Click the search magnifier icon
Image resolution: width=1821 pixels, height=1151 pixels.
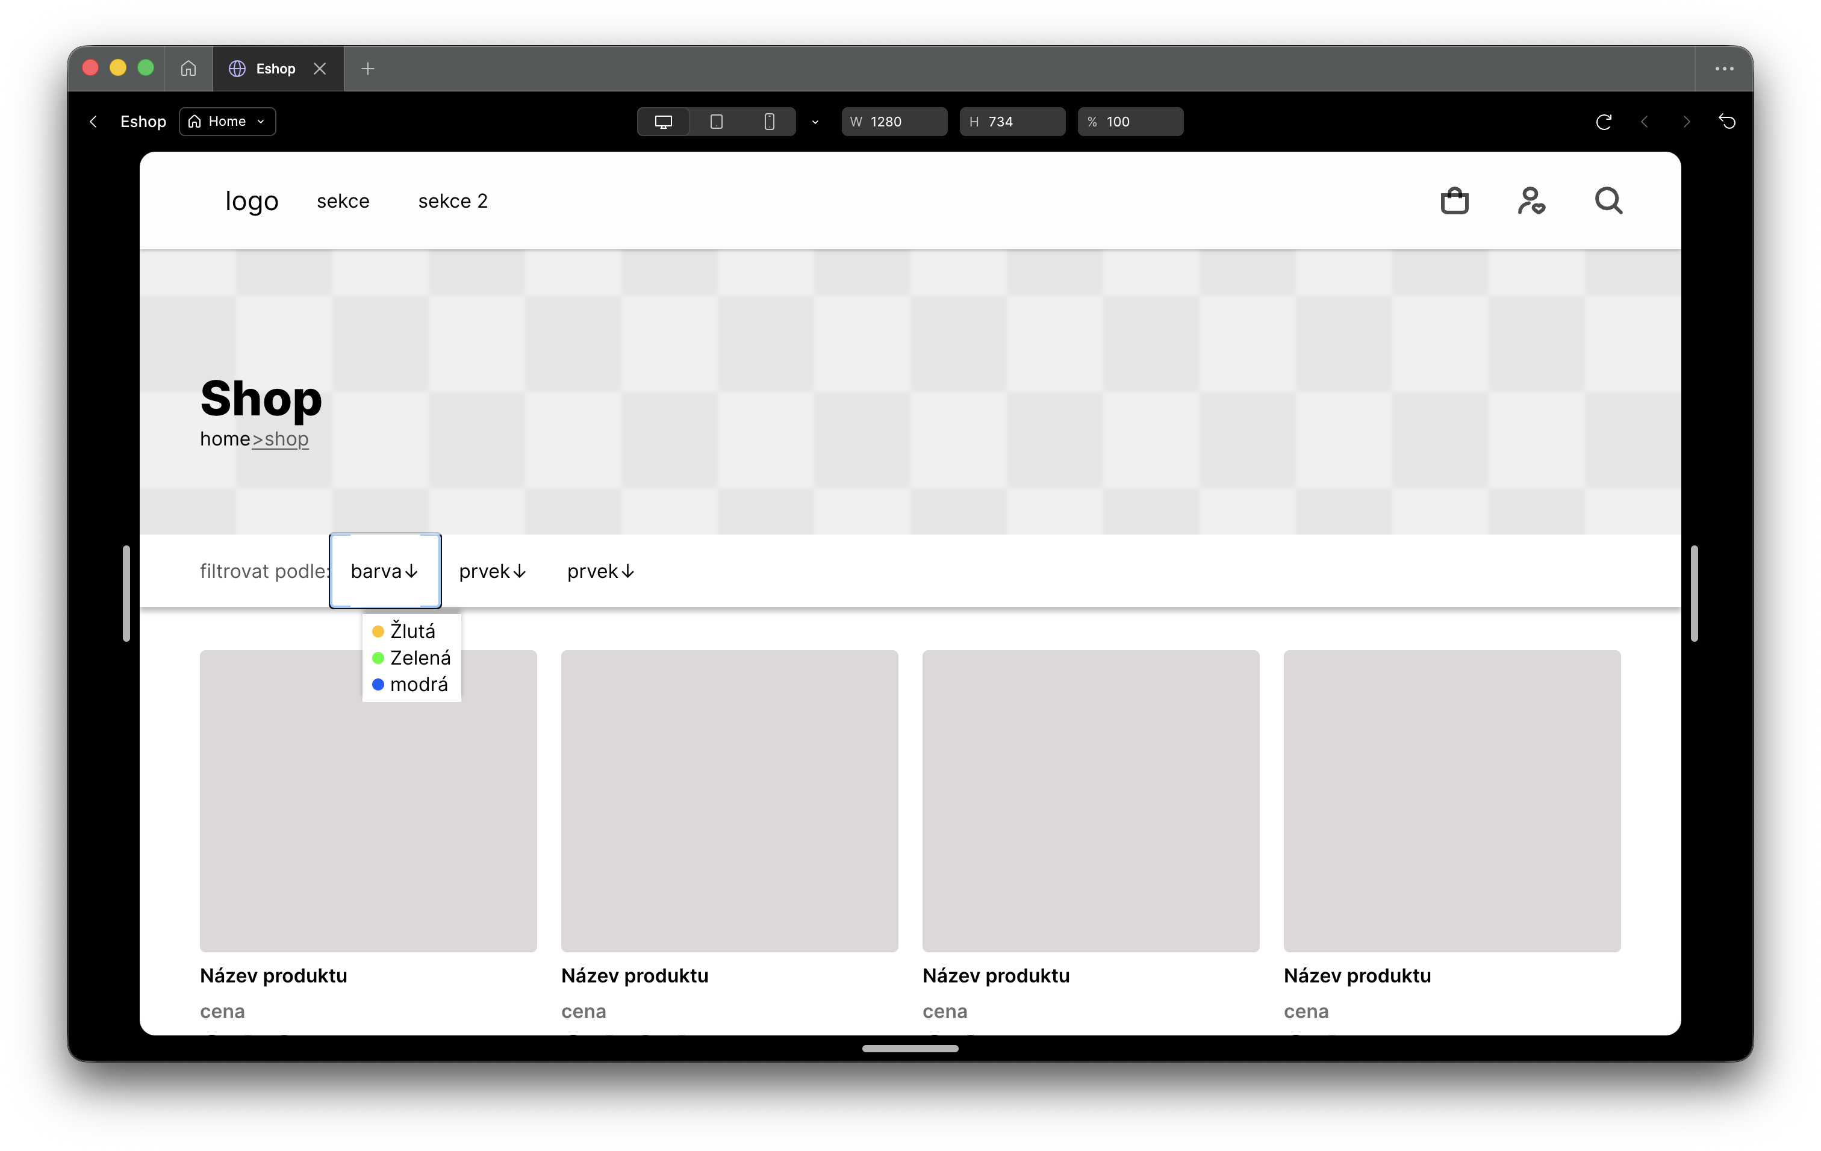1608,201
